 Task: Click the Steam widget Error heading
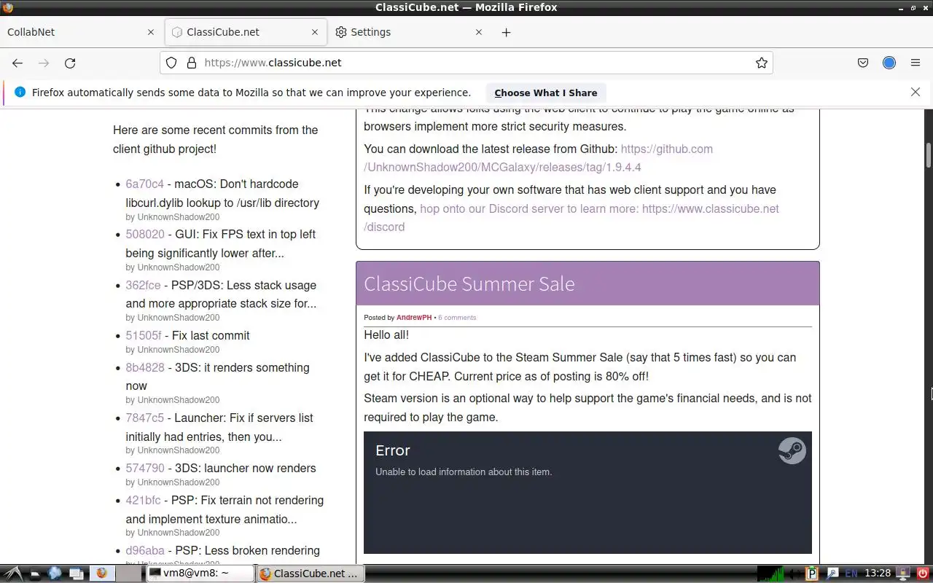pos(393,450)
